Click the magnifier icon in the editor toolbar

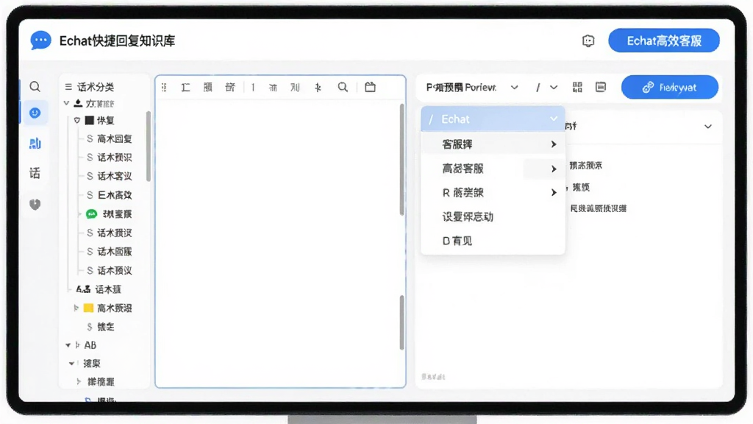point(343,87)
